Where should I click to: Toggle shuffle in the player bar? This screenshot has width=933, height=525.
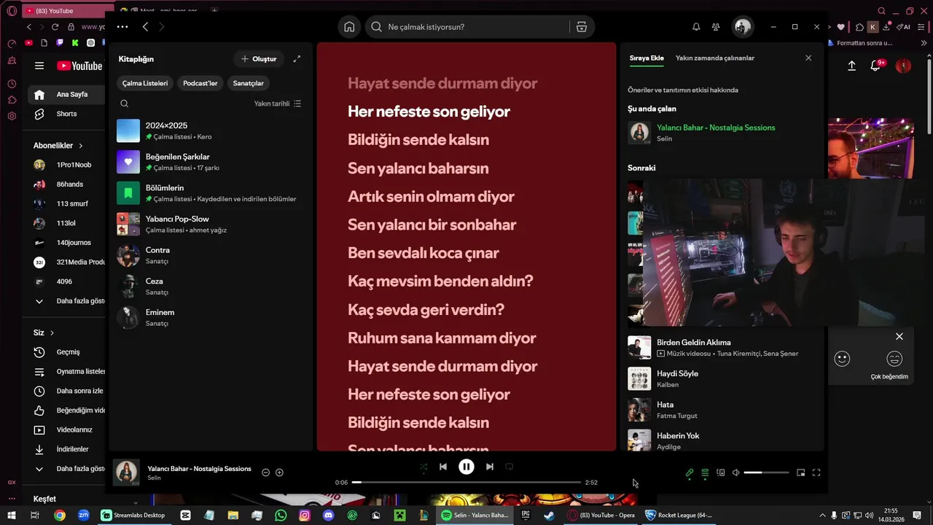pos(423,467)
